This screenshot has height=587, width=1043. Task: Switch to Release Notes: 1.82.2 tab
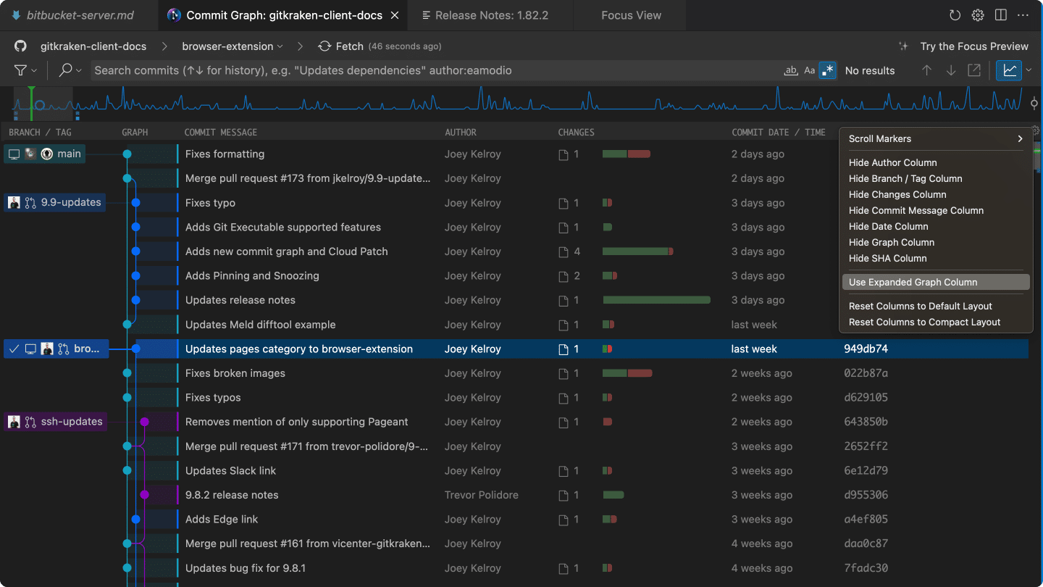point(485,15)
